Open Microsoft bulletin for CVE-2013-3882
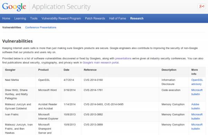This screenshot has height=135, width=208. click(x=197, y=116)
